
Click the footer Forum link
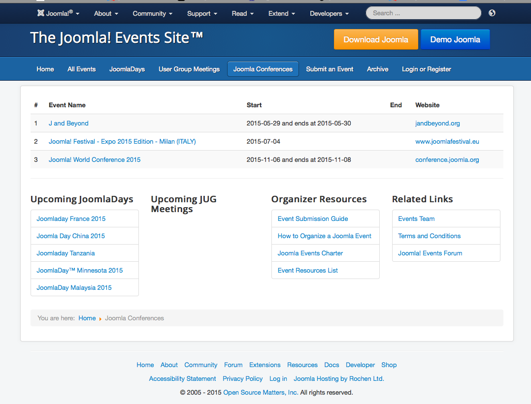233,365
